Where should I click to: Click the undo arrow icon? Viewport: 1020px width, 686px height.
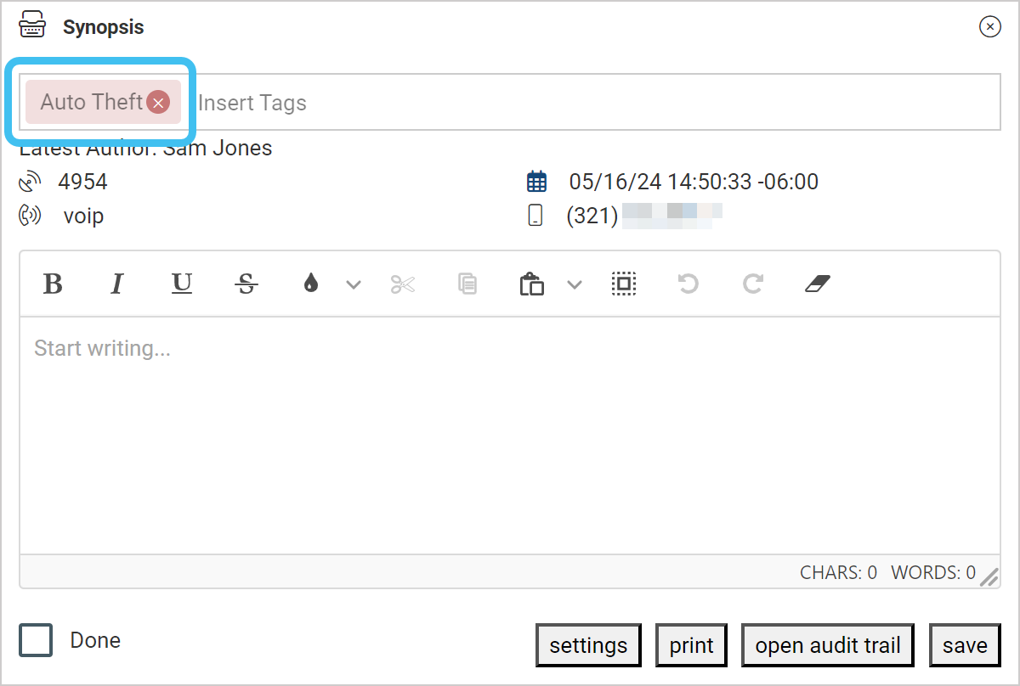[x=688, y=284]
